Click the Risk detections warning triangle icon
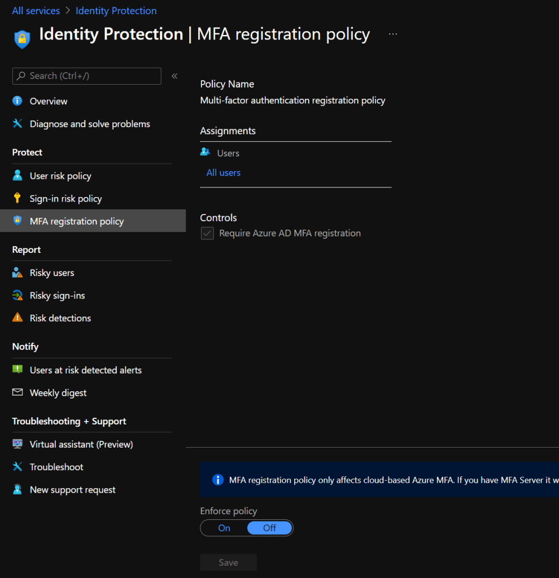 click(x=18, y=318)
